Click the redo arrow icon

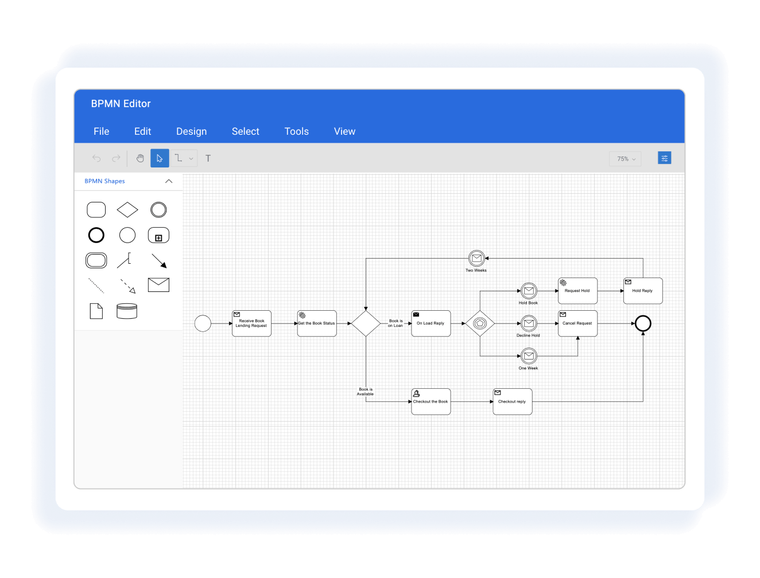116,158
